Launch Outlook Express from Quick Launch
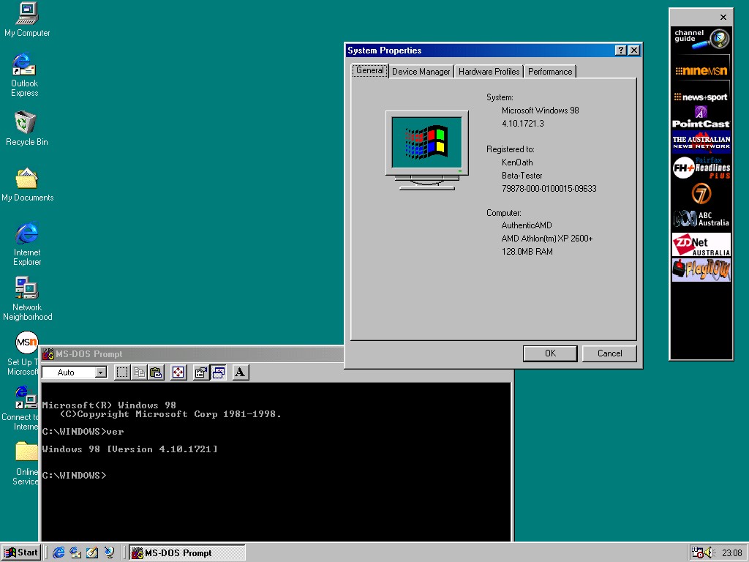749x562 pixels. pyautogui.click(x=75, y=552)
